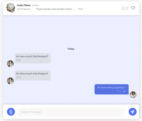Click the Cody Fisher contact name
This screenshot has width=142, height=121.
tap(24, 5)
